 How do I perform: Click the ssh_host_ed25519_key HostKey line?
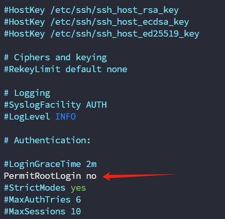point(101,34)
